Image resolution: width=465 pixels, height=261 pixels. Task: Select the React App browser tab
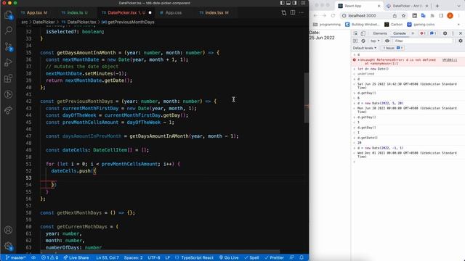coord(360,6)
